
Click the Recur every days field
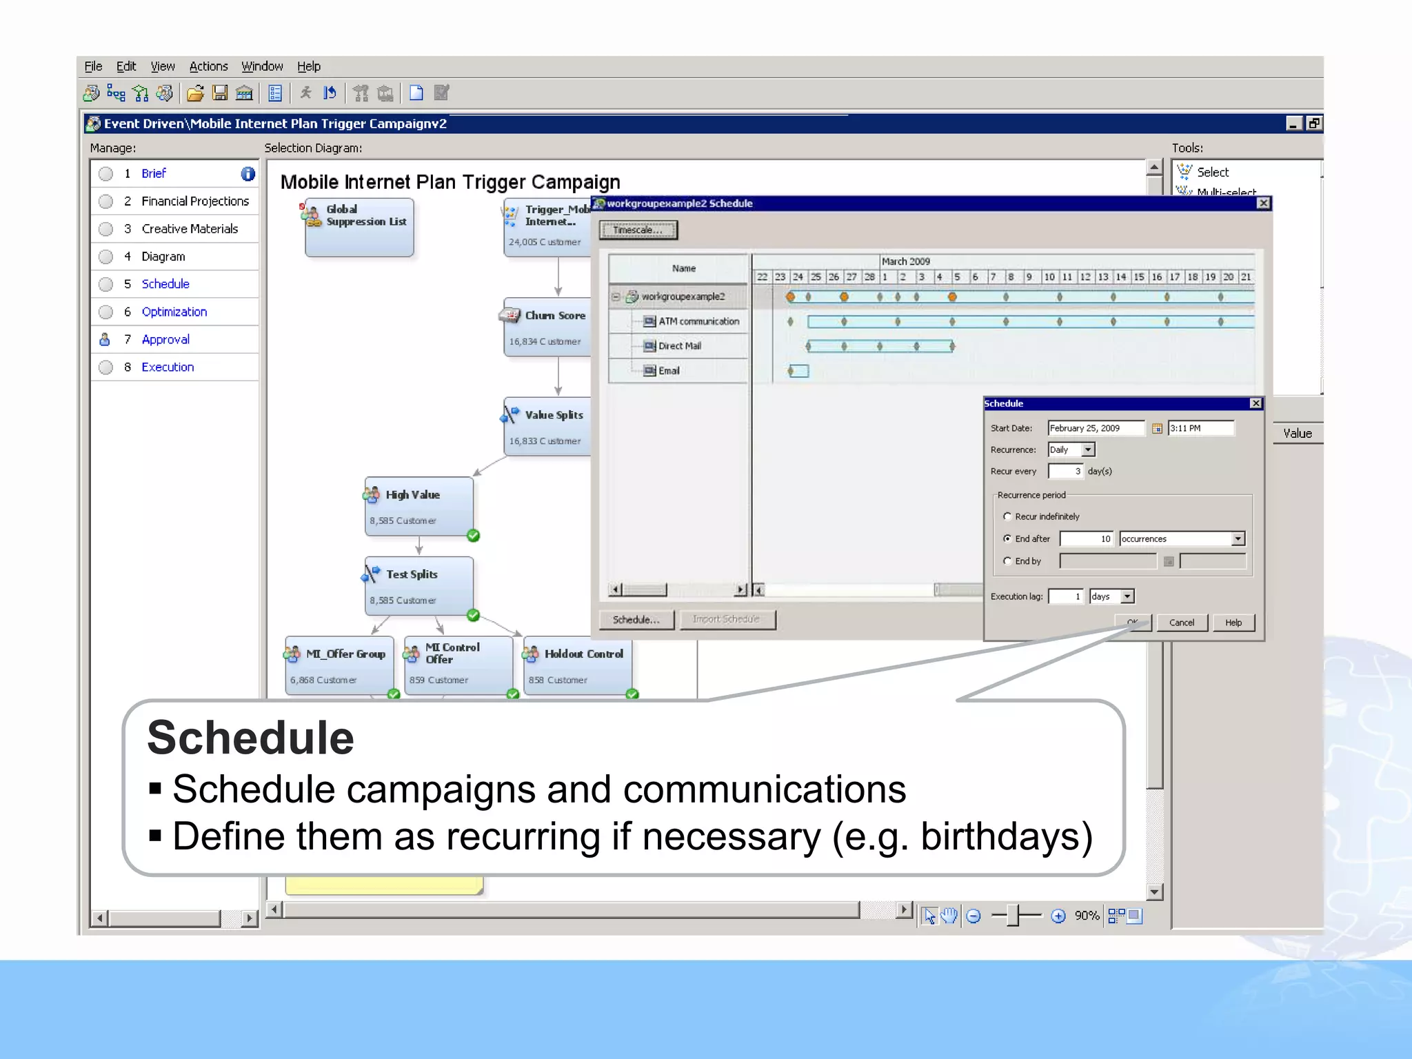pyautogui.click(x=1066, y=472)
